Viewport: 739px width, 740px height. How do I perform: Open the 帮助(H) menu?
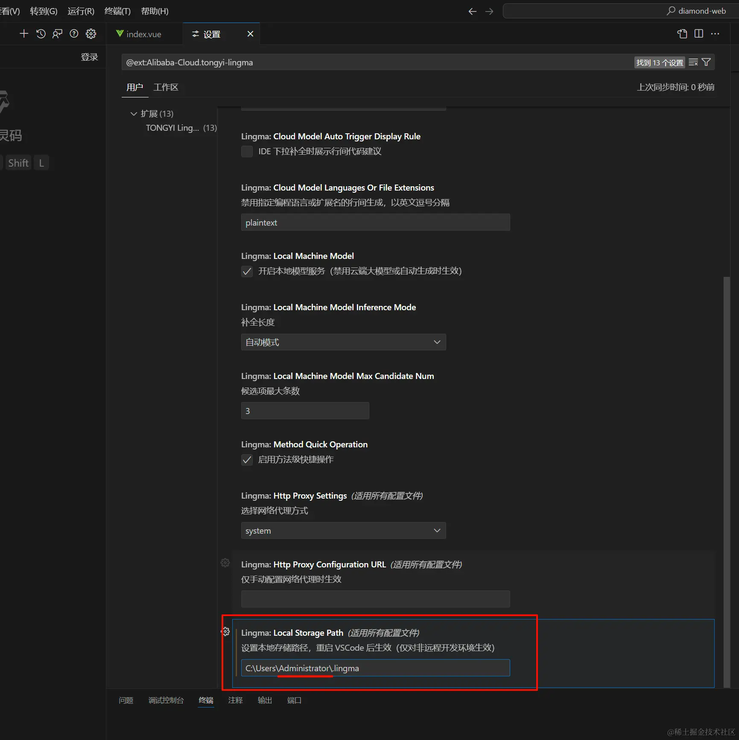coord(155,11)
